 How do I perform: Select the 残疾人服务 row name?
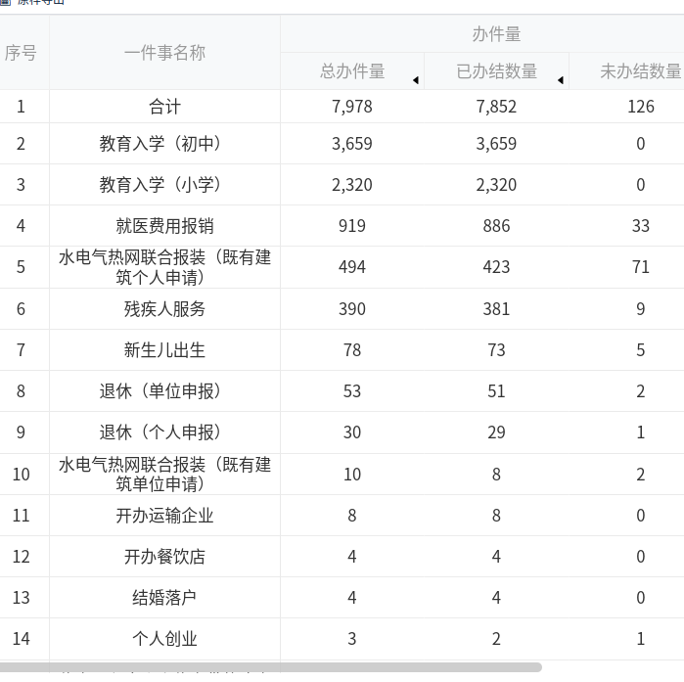click(x=164, y=309)
